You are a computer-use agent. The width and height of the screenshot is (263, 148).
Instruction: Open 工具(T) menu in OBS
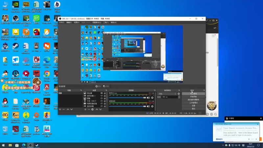coord(106,22)
